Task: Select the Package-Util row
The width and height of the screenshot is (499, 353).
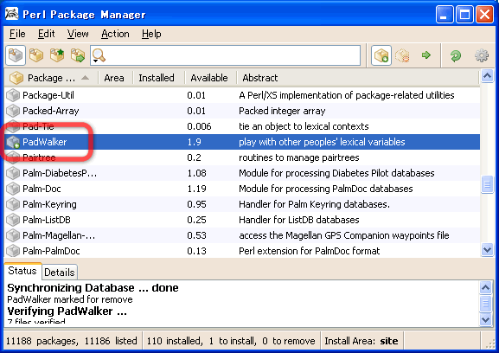Action: [x=242, y=95]
